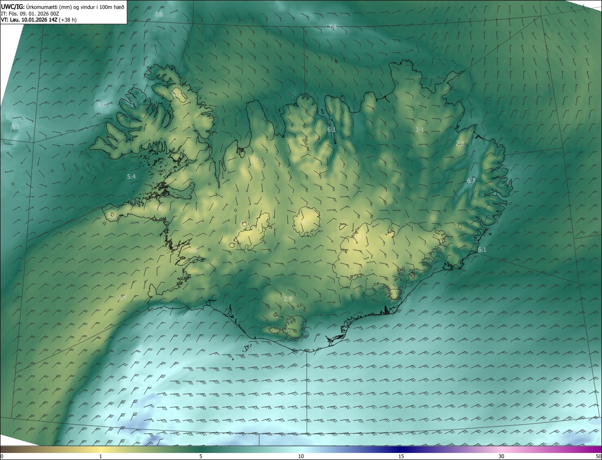Select the 8.6 precipitable water label

(x=102, y=104)
